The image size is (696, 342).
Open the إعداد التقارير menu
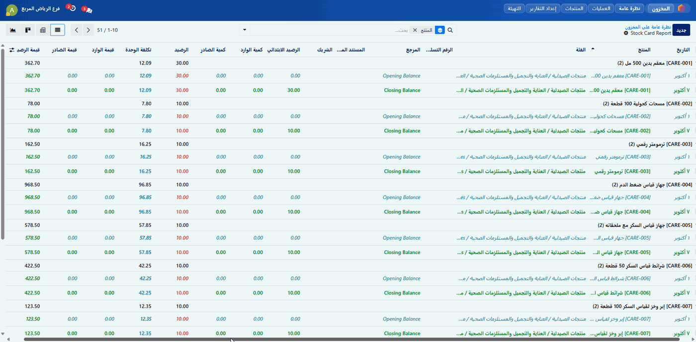click(x=543, y=8)
